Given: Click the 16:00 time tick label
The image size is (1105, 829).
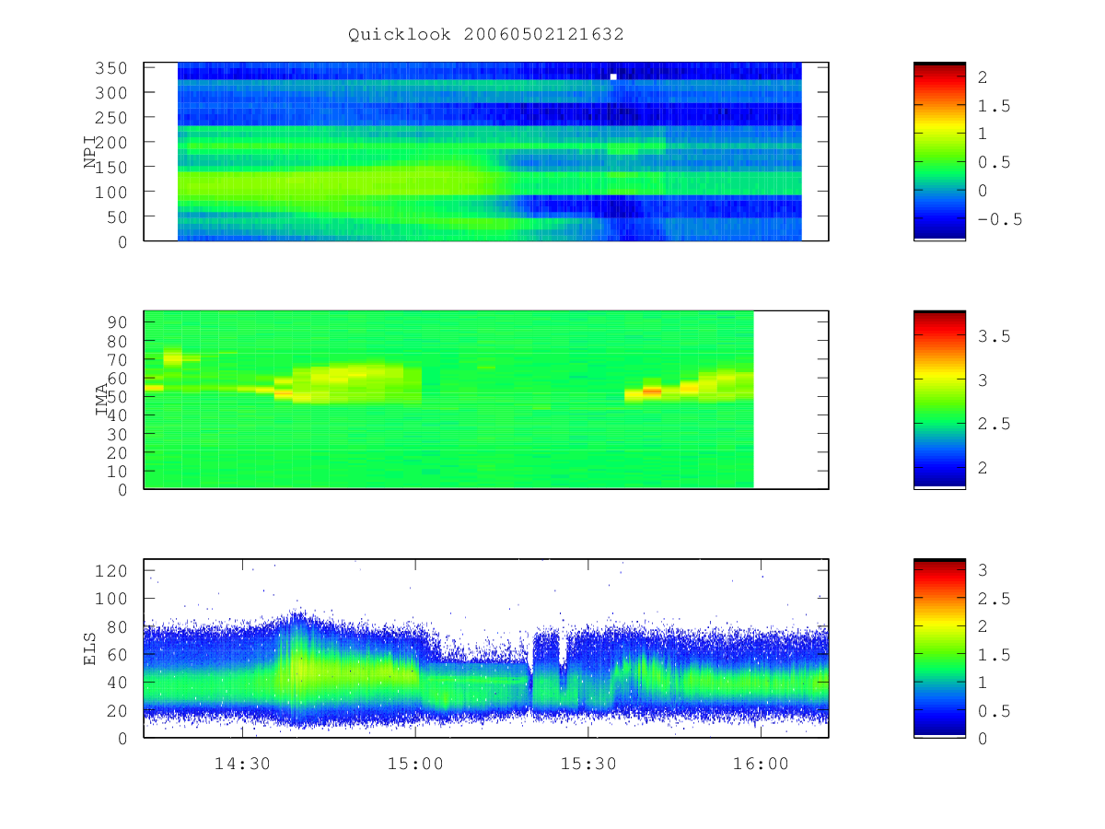Looking at the screenshot, I should (762, 764).
